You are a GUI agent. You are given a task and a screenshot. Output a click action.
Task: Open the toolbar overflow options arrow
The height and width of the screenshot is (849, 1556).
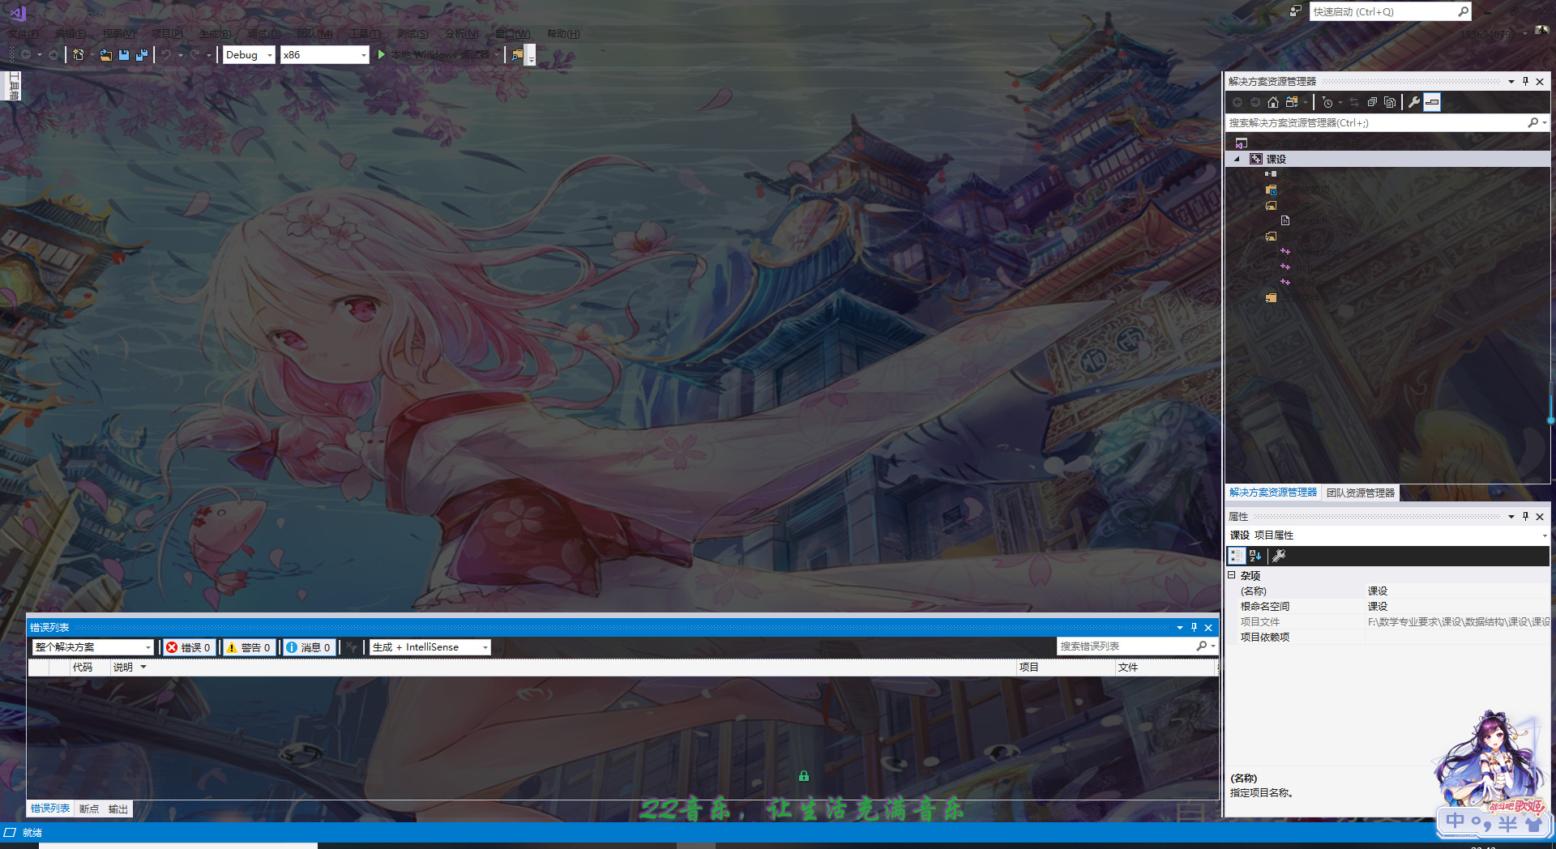tap(531, 56)
